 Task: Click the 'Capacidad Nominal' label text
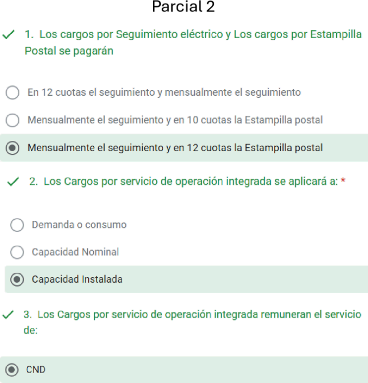click(75, 252)
